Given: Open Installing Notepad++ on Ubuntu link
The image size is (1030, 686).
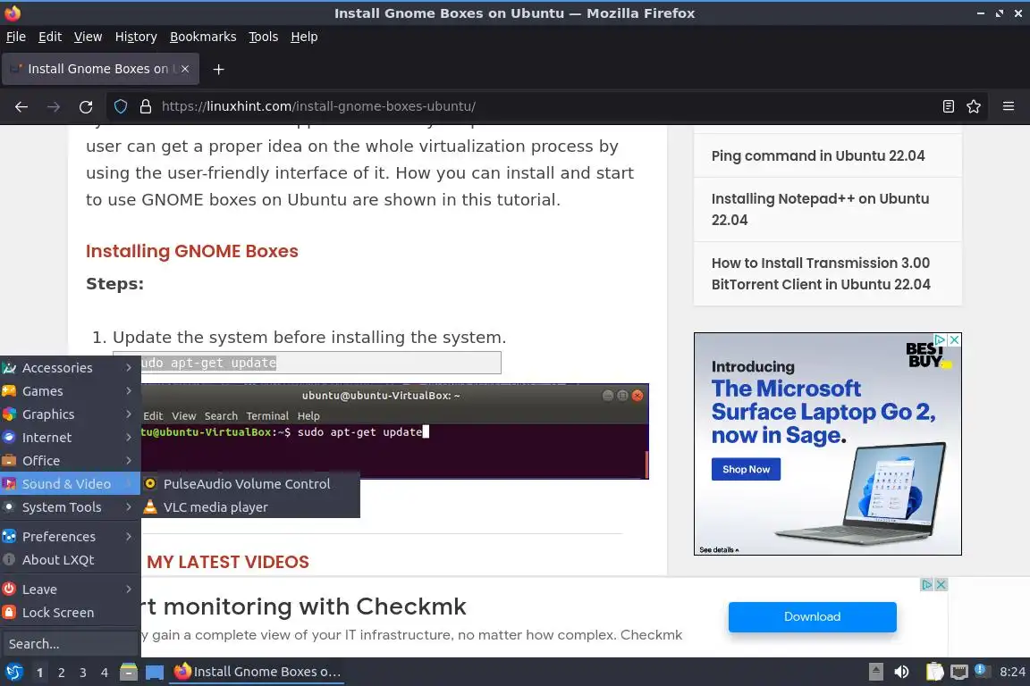Looking at the screenshot, I should [x=821, y=209].
